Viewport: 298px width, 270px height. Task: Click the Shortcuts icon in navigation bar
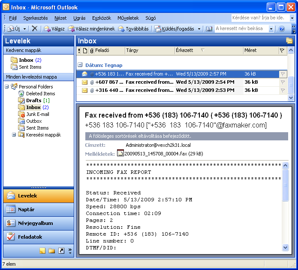61,251
